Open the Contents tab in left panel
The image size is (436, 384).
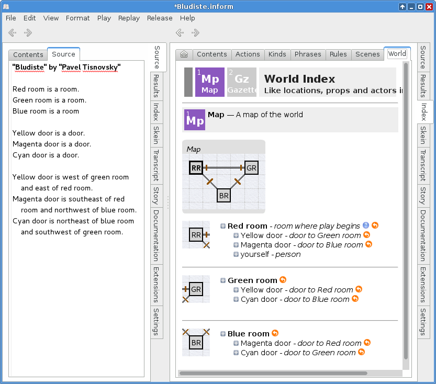28,55
